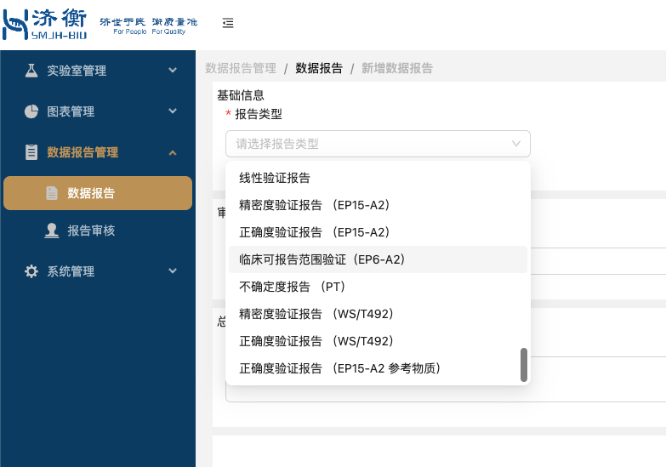Click the document icon beside 数据报告
This screenshot has height=467, width=666.
point(52,193)
